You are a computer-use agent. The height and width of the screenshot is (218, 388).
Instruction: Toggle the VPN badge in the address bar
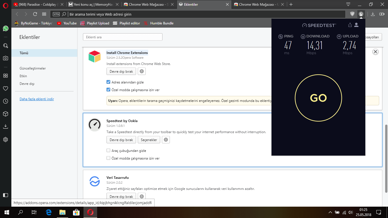[x=56, y=14]
